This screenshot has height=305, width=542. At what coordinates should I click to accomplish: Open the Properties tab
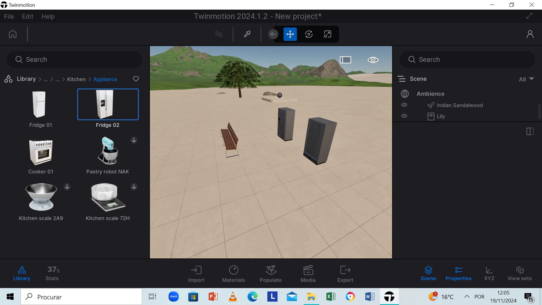458,273
